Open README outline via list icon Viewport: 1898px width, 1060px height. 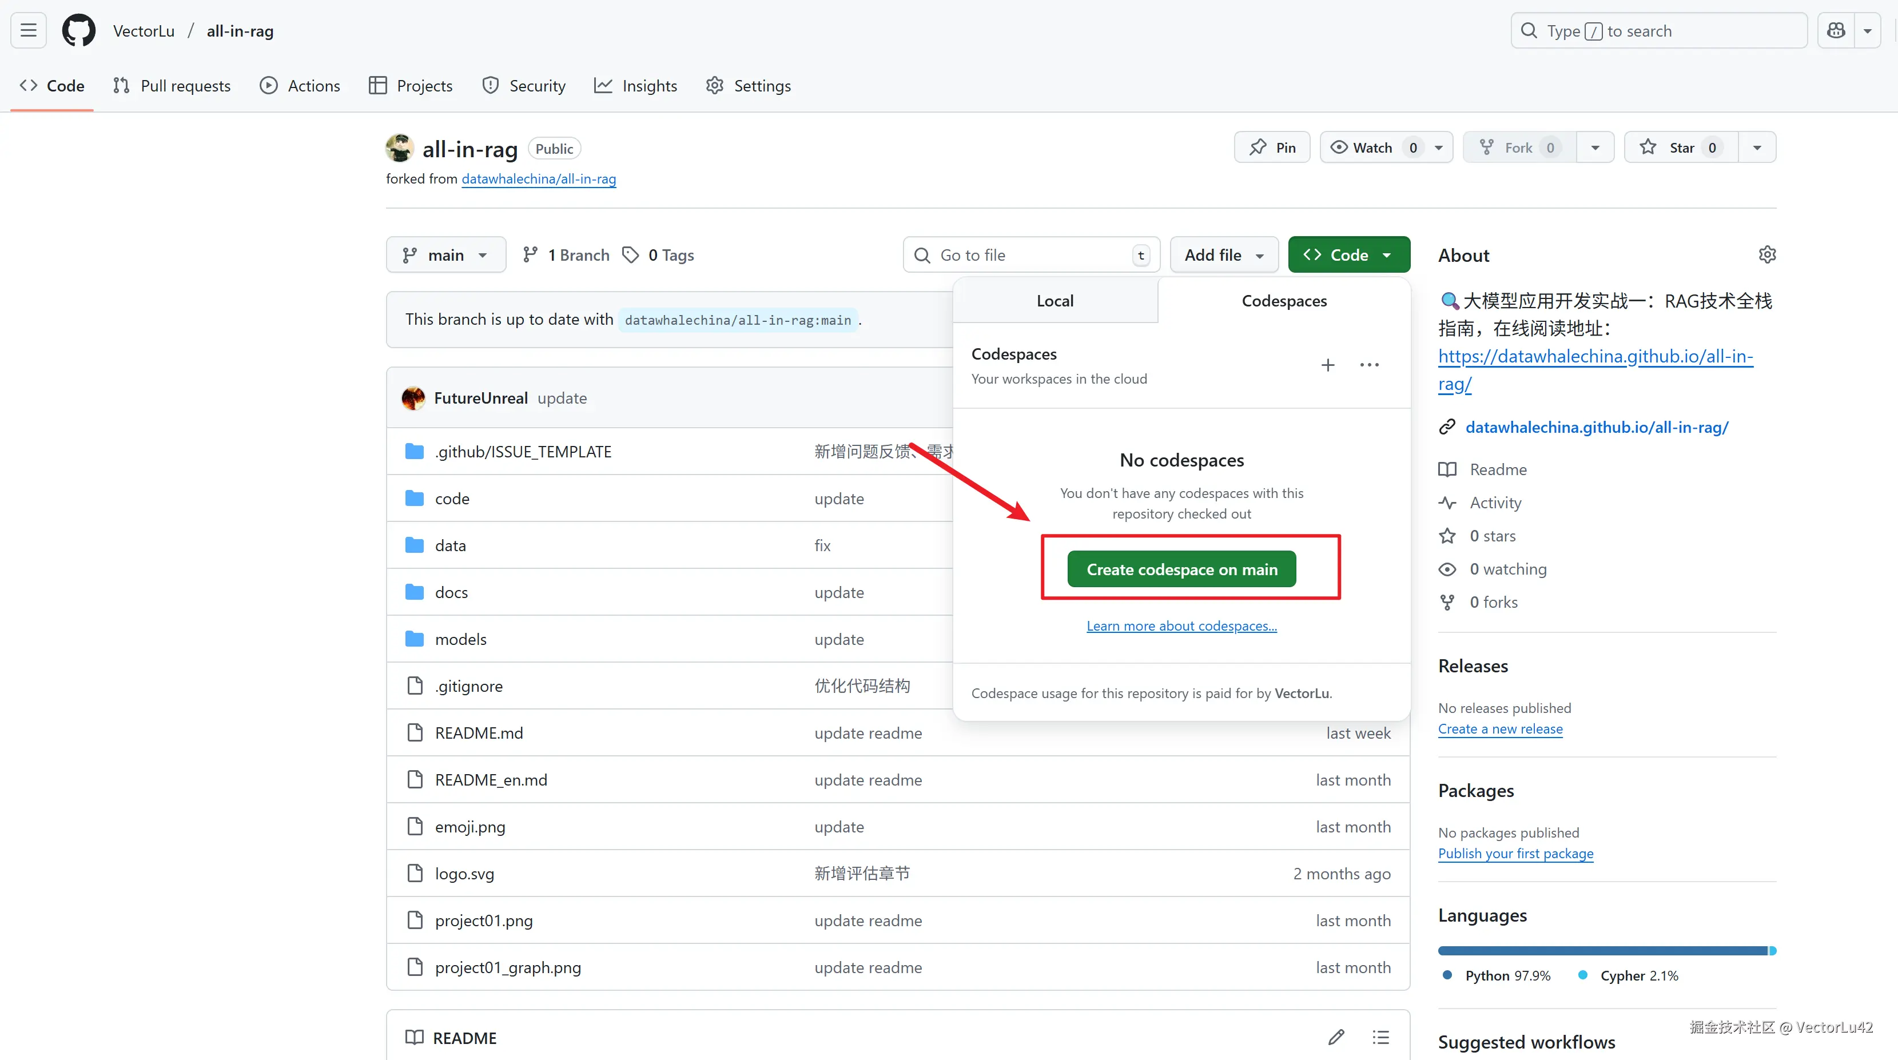coord(1381,1037)
